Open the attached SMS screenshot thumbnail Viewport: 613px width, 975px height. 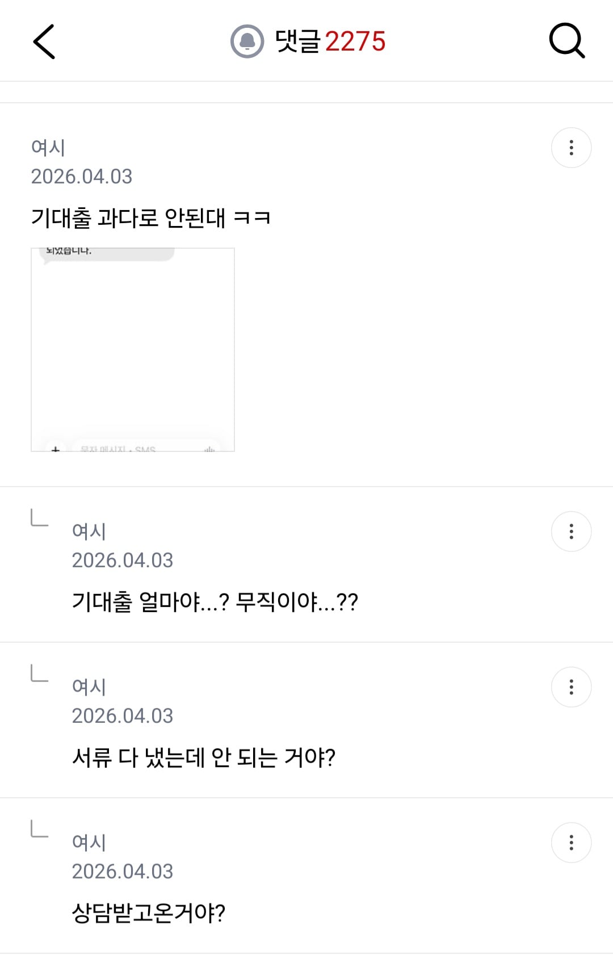coord(133,350)
